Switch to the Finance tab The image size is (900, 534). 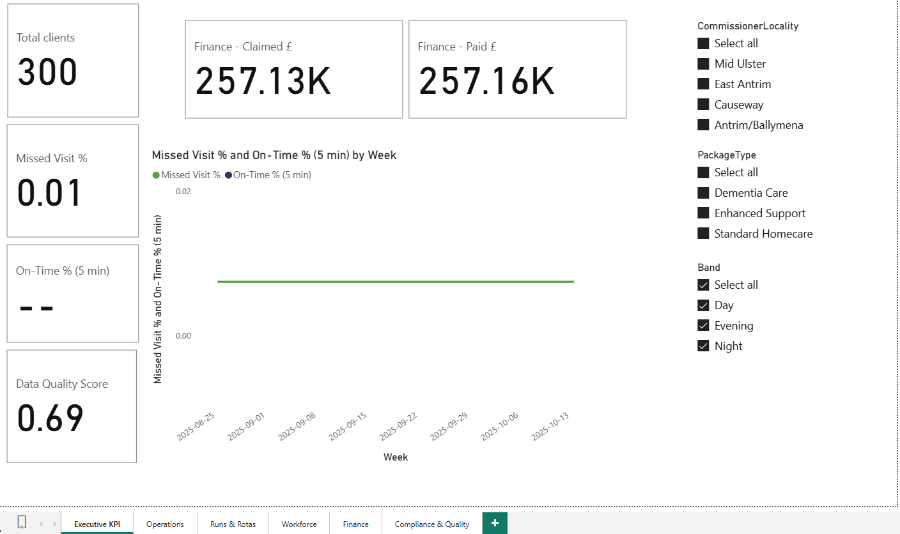point(355,523)
